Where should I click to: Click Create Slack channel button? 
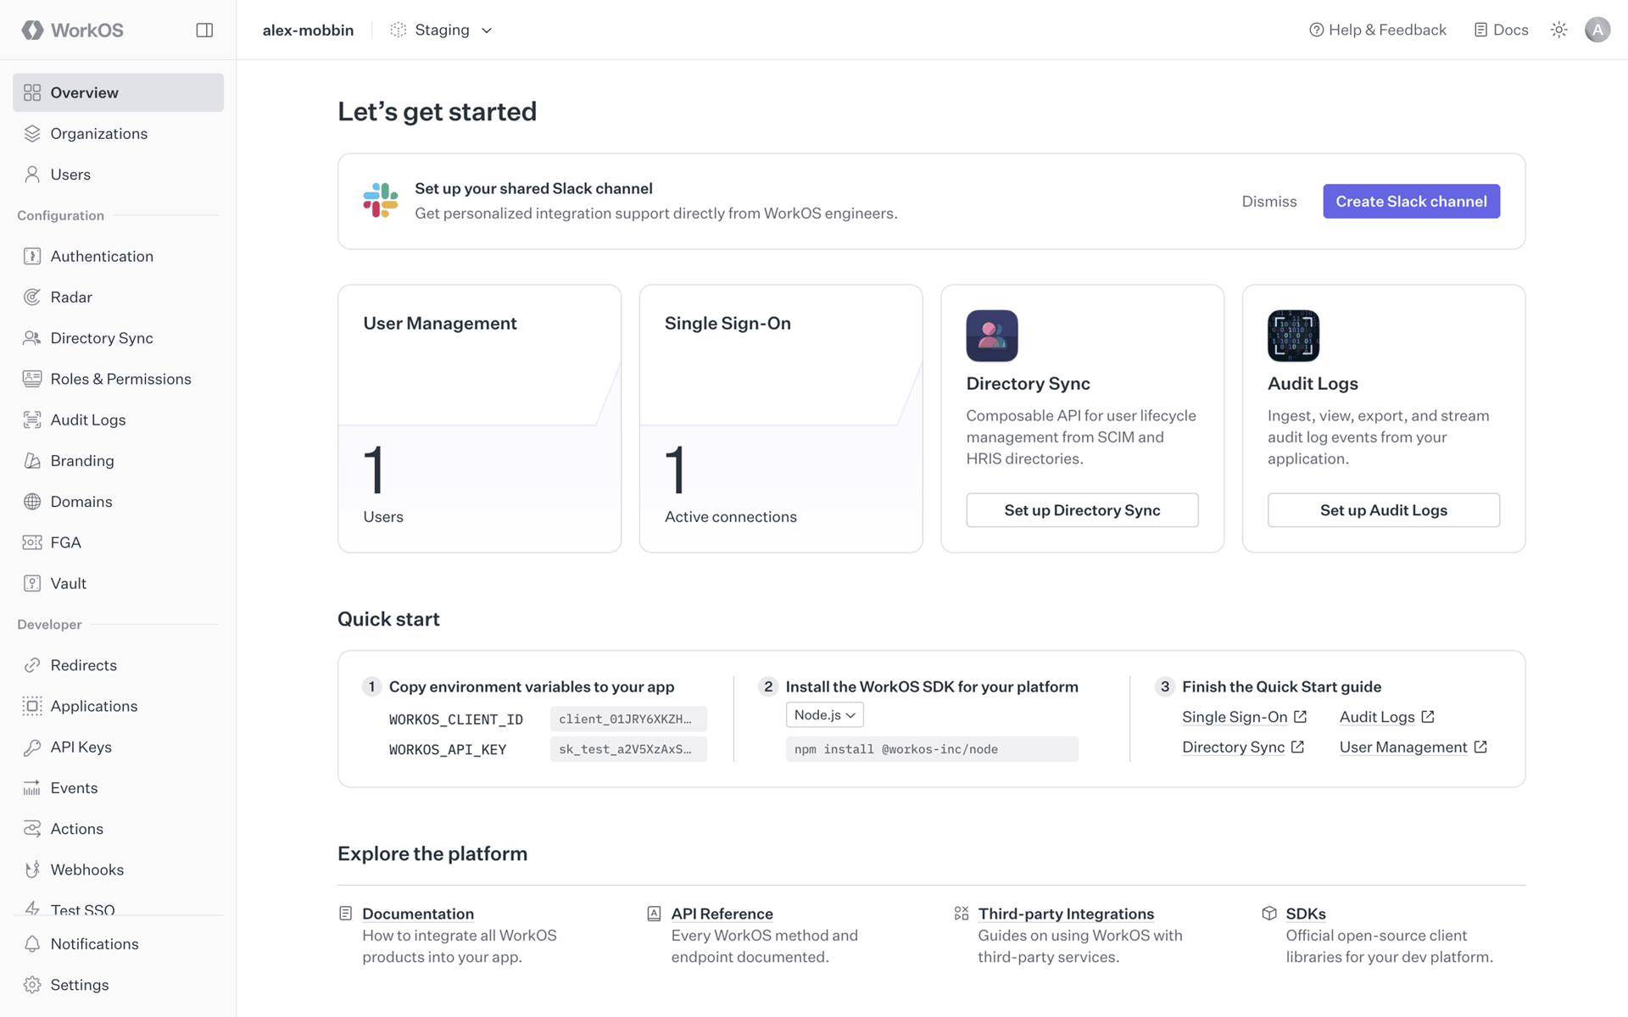point(1411,201)
